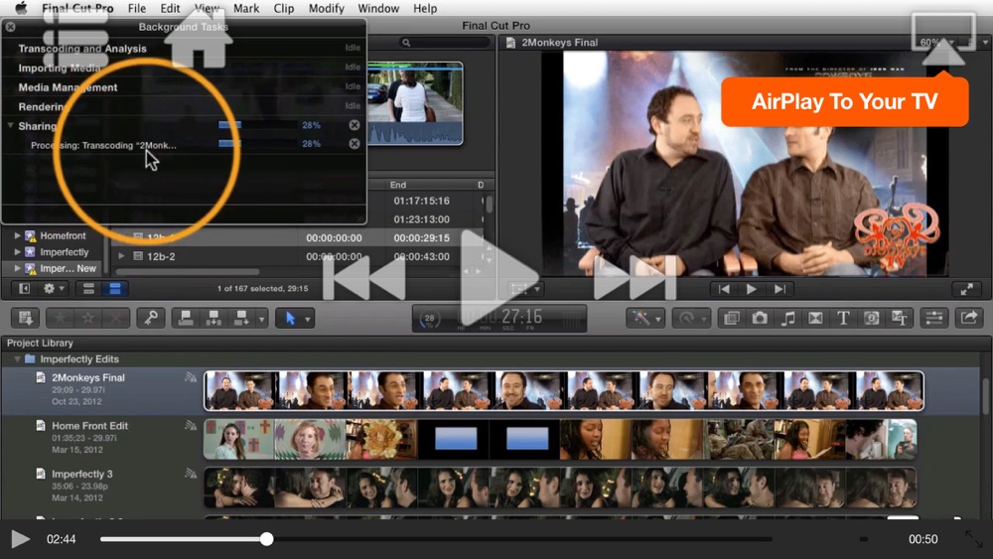Show the Effects browser
The image size is (993, 559).
coord(732,318)
